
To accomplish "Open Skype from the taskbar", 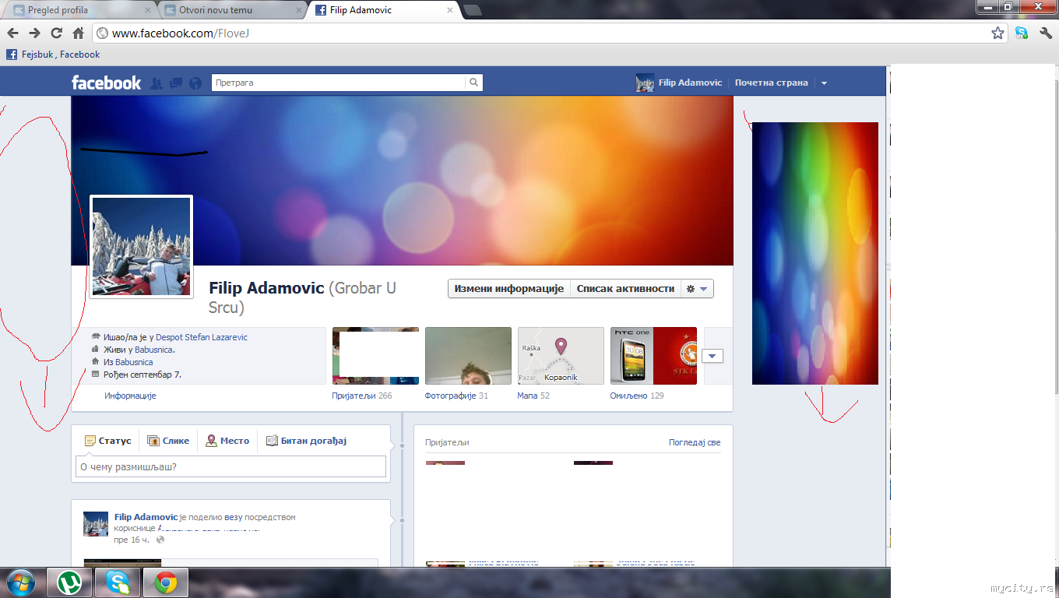I will point(118,582).
